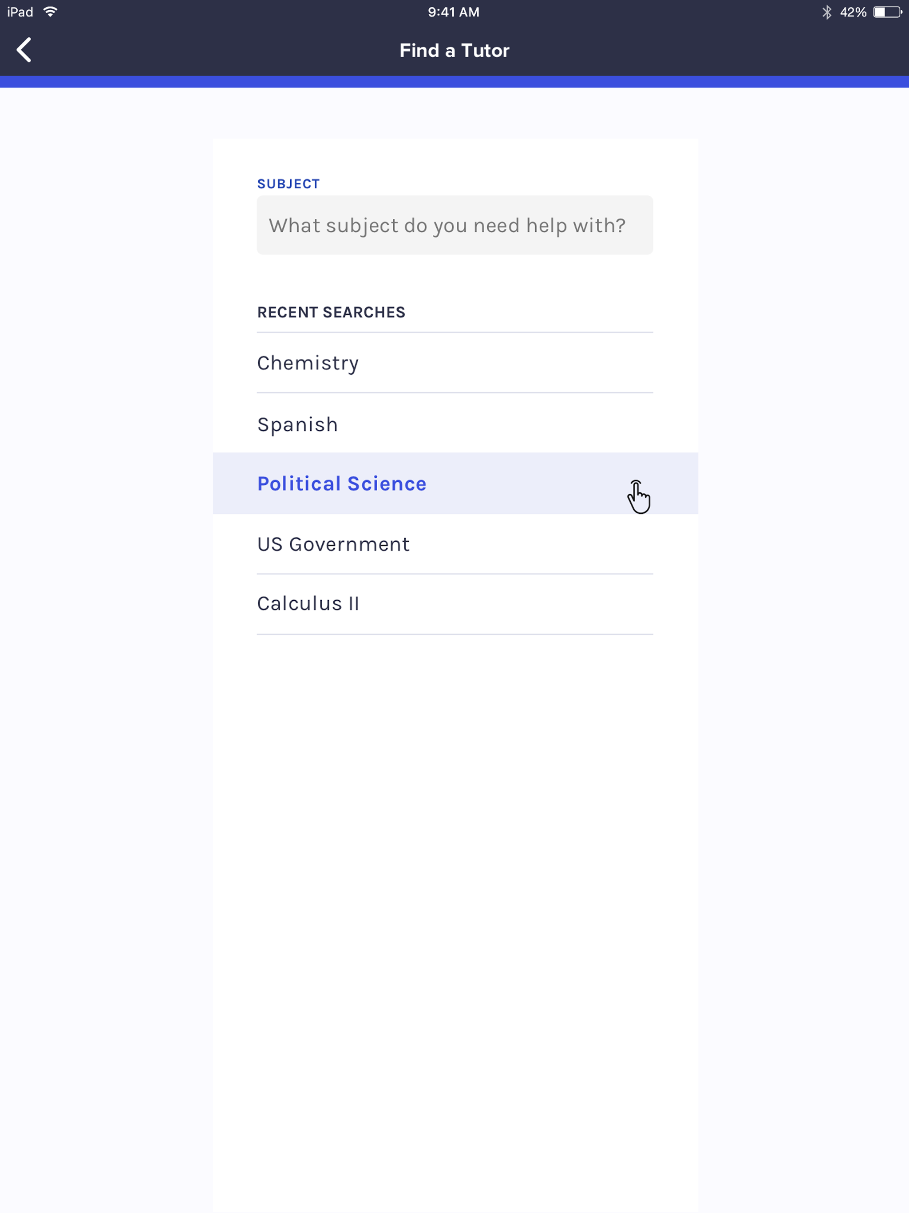Viewport: 909px width, 1213px height.
Task: Tap the Wi-Fi icon in the status bar
Action: (x=51, y=11)
